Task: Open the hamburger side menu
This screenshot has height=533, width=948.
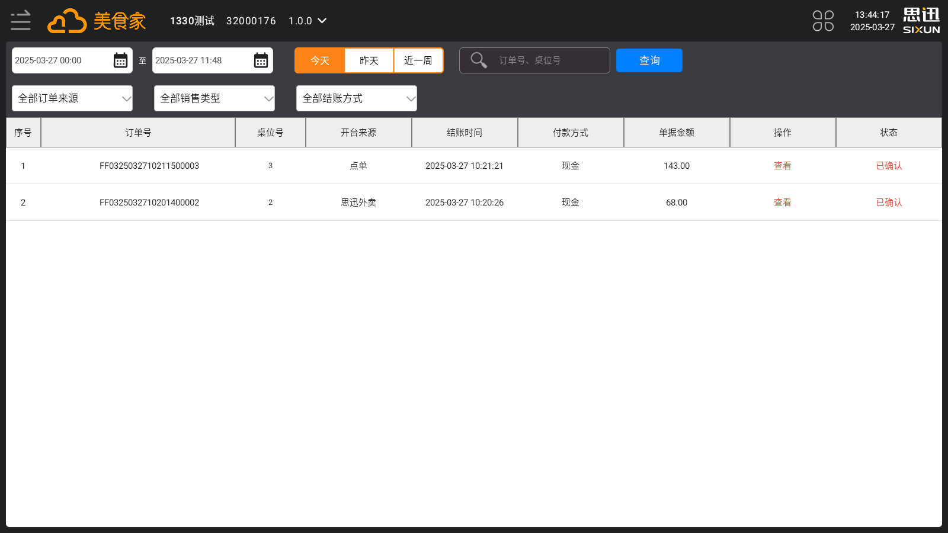Action: [x=21, y=21]
